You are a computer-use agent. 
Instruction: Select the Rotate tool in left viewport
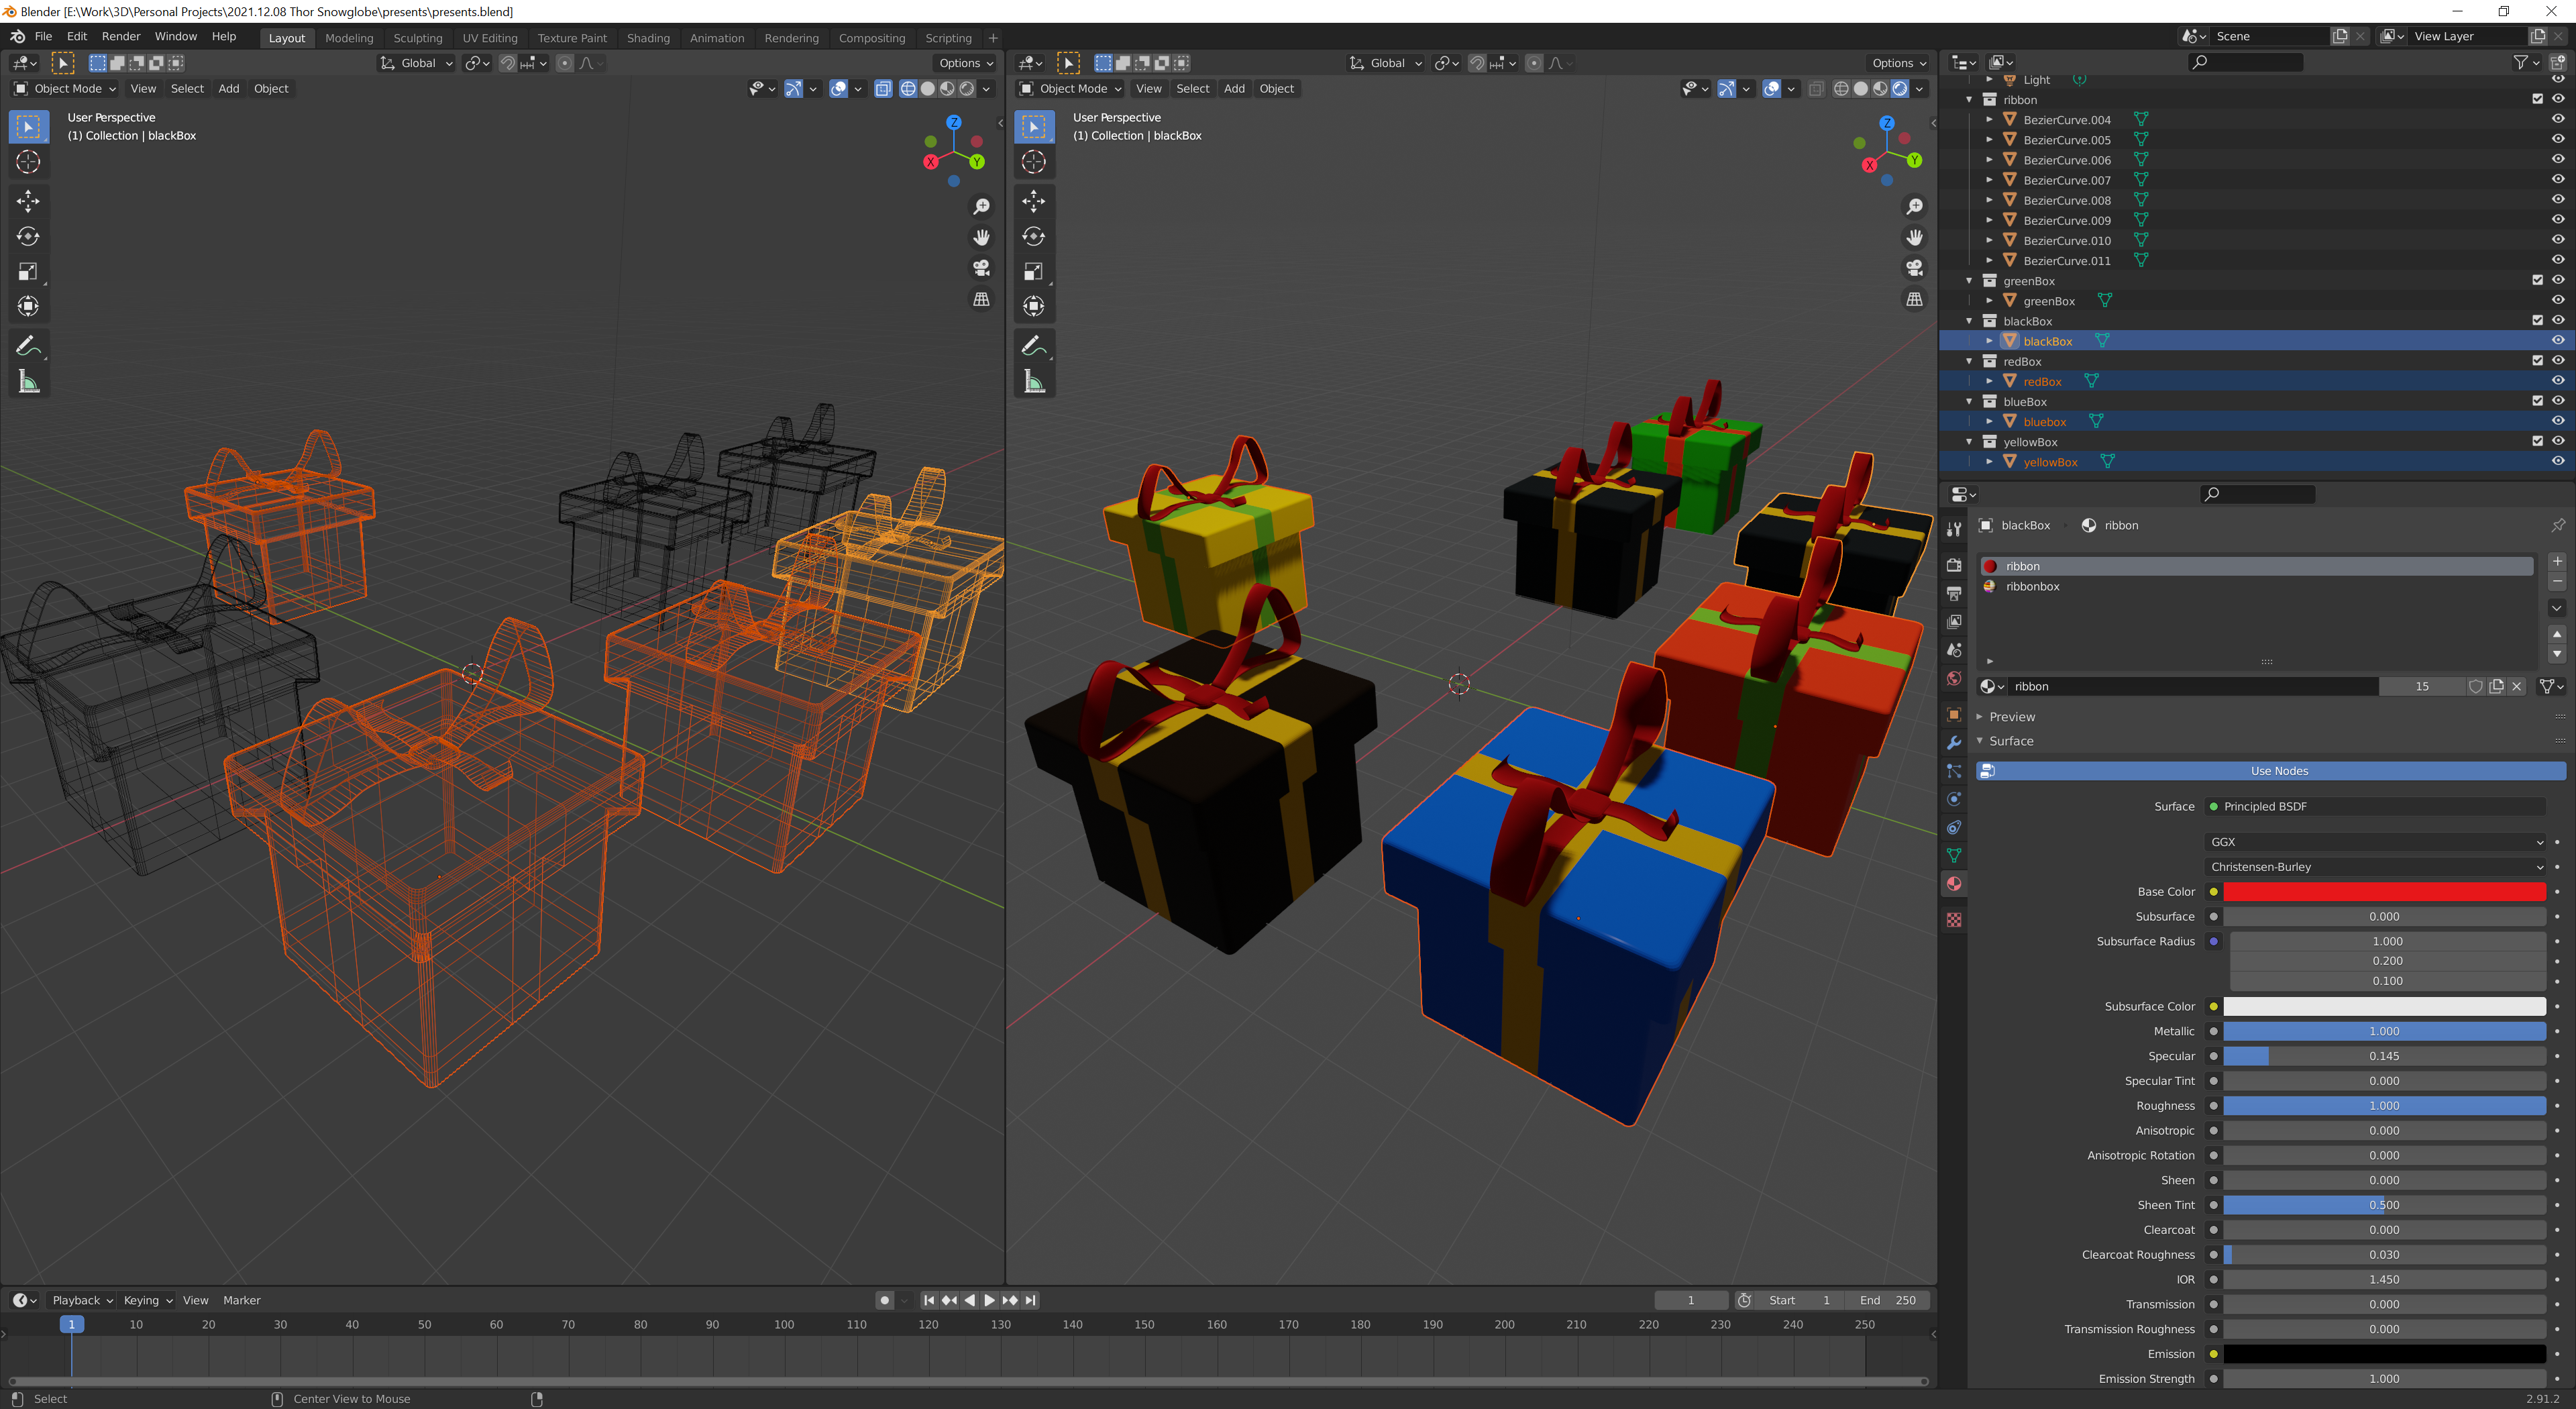pos(28,237)
